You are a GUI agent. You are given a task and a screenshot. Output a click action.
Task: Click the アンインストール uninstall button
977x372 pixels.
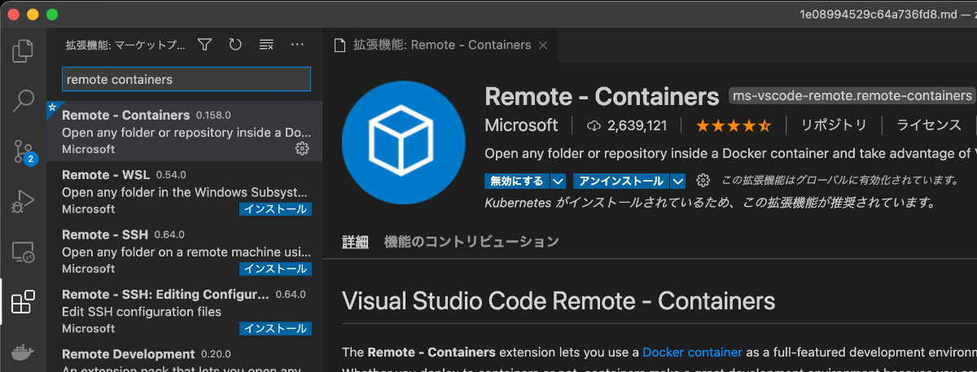pos(622,181)
